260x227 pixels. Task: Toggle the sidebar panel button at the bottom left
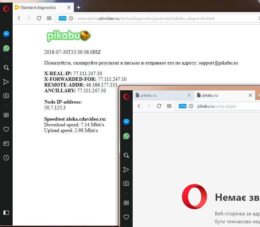pos(6,212)
